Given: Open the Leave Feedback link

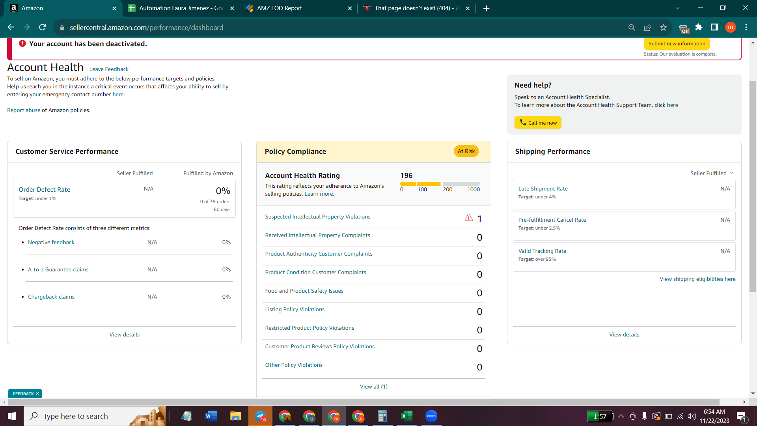Looking at the screenshot, I should click(x=109, y=69).
